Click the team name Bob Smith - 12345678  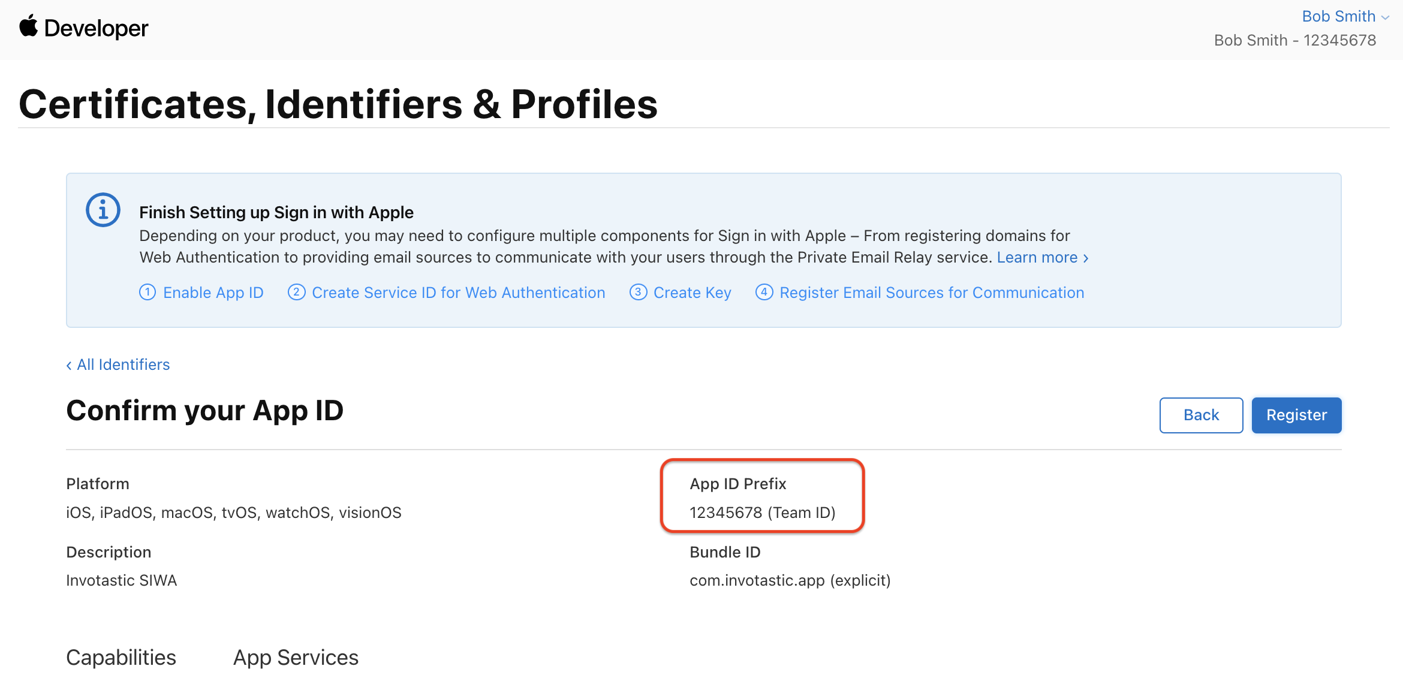1295,40
